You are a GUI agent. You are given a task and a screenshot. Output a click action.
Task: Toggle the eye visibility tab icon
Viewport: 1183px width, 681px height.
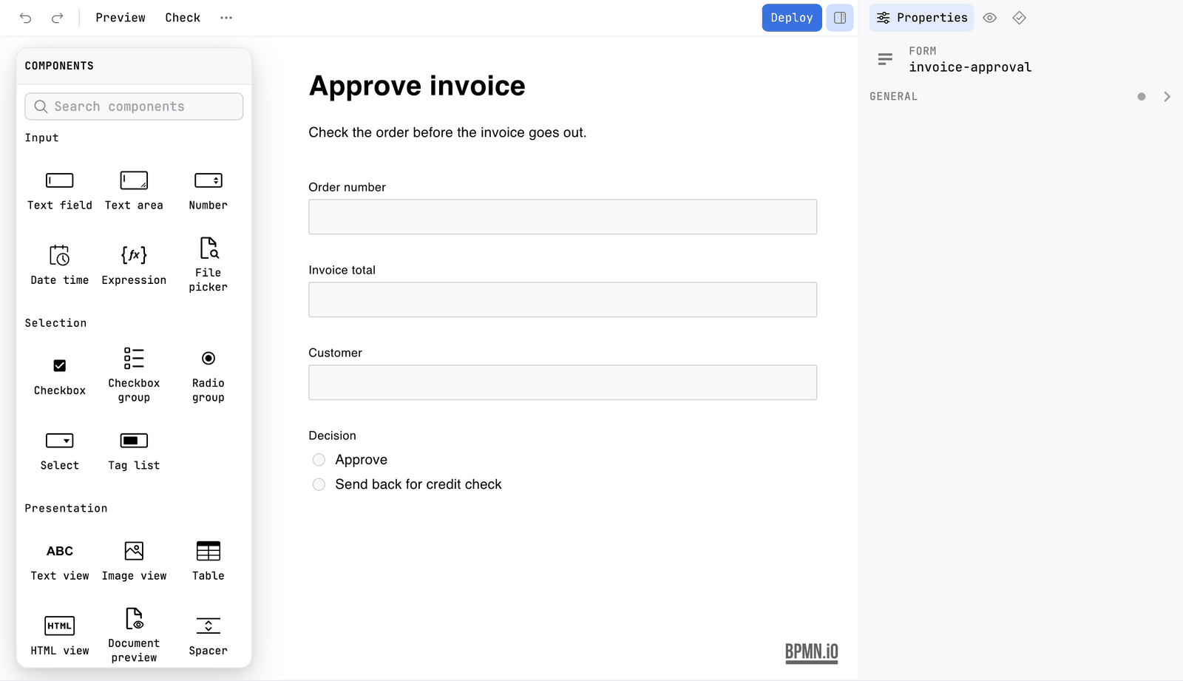click(x=990, y=18)
